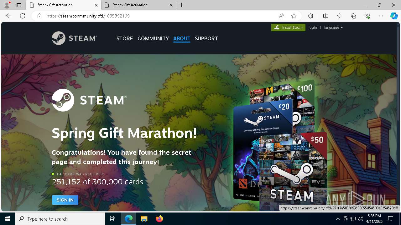This screenshot has width=401, height=225.
Task: Switch to the first Steam Gift Activation tab
Action: coord(64,5)
